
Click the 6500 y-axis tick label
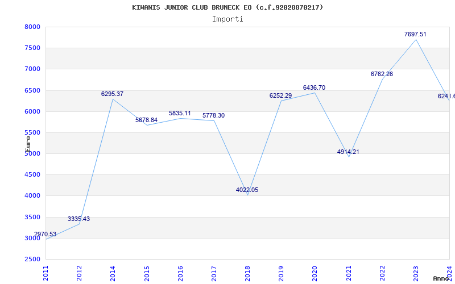(x=32, y=90)
